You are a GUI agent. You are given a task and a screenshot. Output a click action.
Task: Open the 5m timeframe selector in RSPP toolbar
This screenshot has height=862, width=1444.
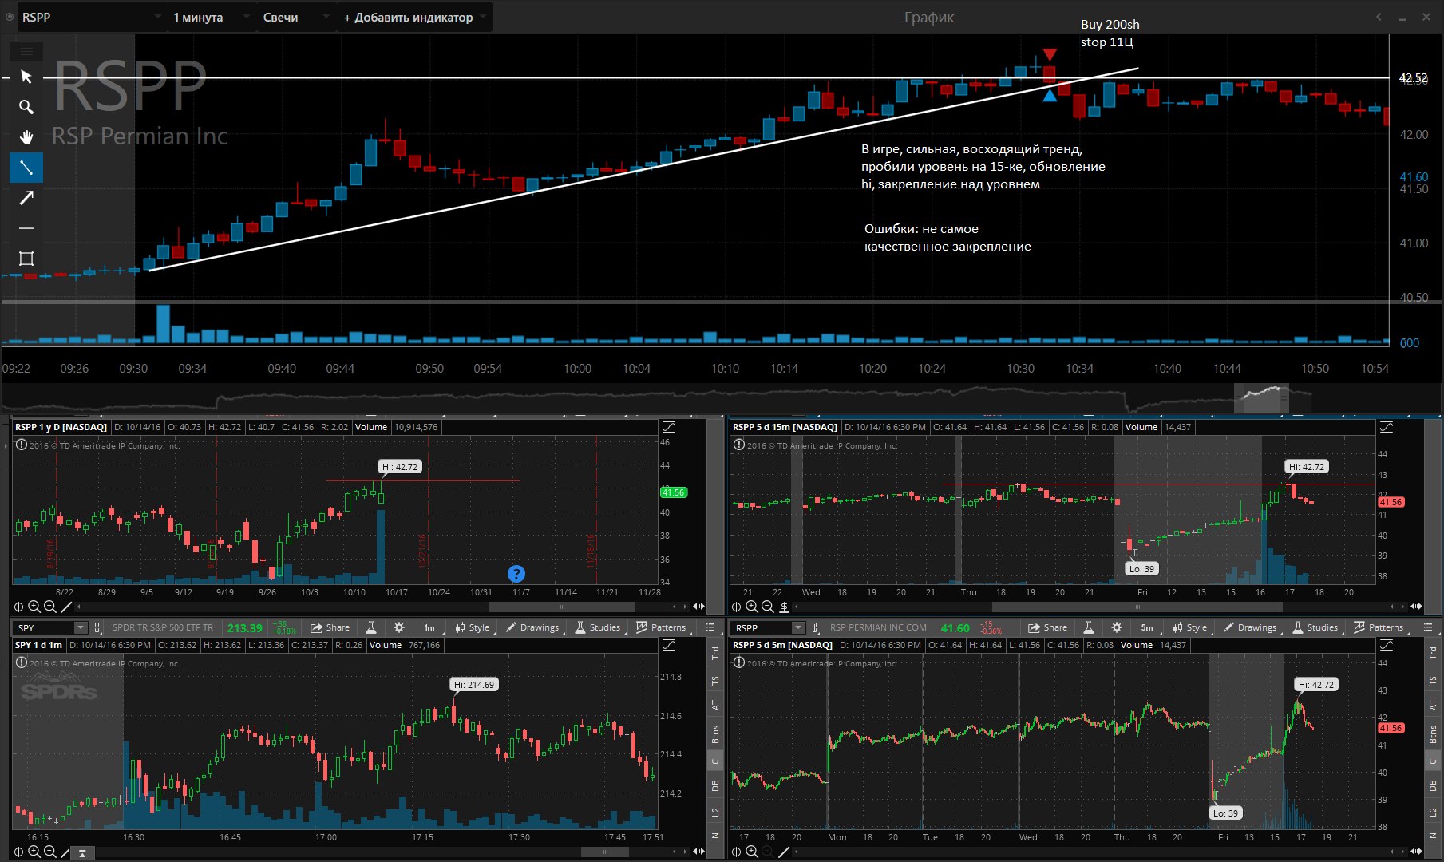point(1147,627)
